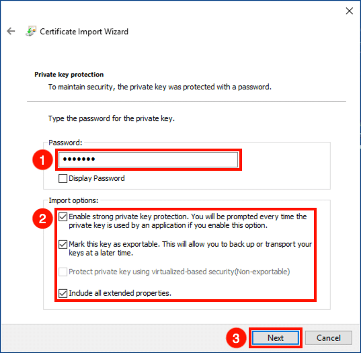The image size is (361, 353).
Task: Click the red step 1 marker
Action: [x=42, y=160]
